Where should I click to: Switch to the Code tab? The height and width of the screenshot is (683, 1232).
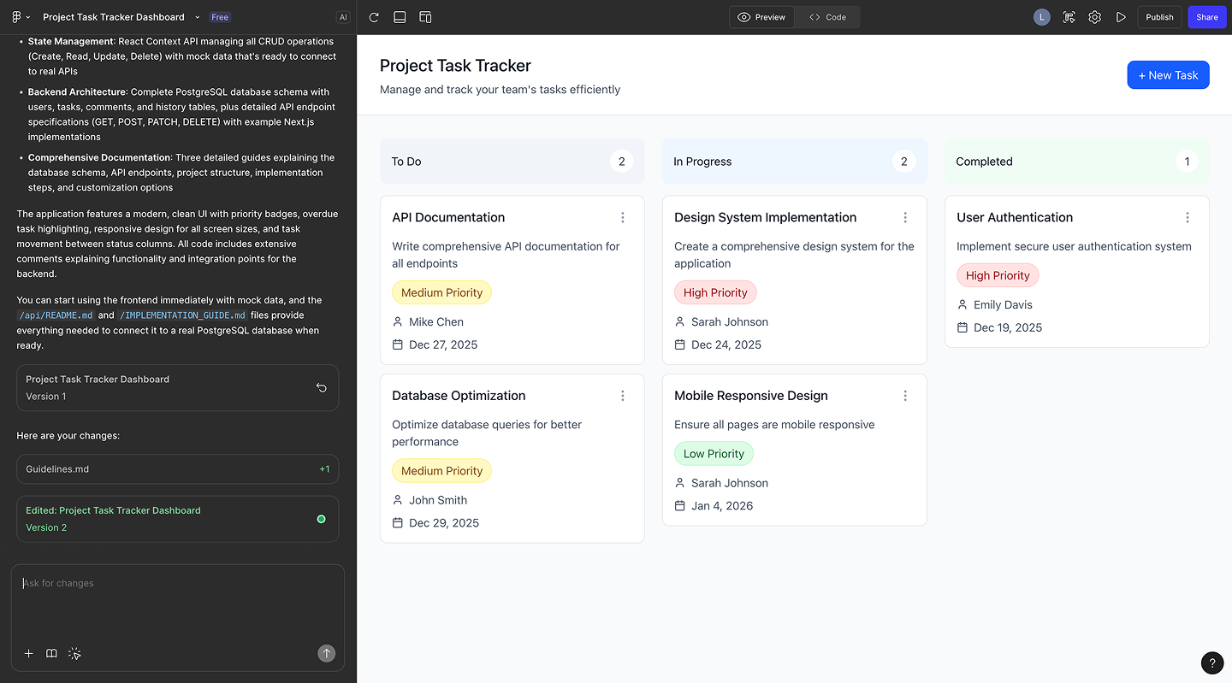(826, 16)
